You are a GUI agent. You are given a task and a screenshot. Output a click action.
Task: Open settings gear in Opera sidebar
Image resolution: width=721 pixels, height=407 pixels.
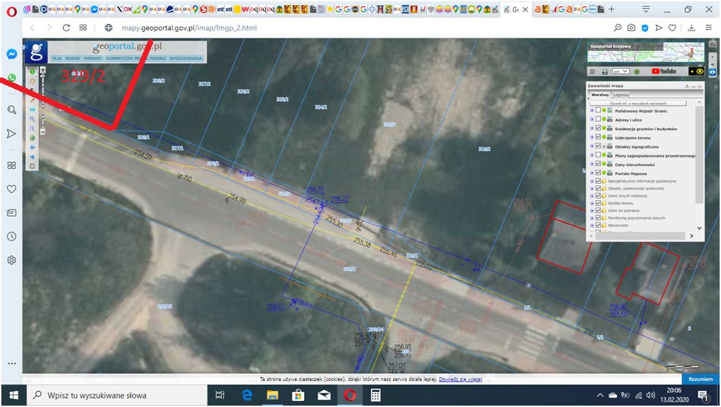tap(12, 260)
